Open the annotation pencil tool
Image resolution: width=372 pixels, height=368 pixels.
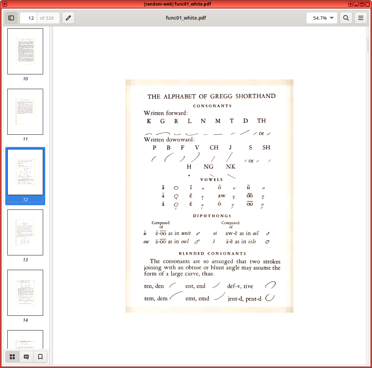(68, 18)
